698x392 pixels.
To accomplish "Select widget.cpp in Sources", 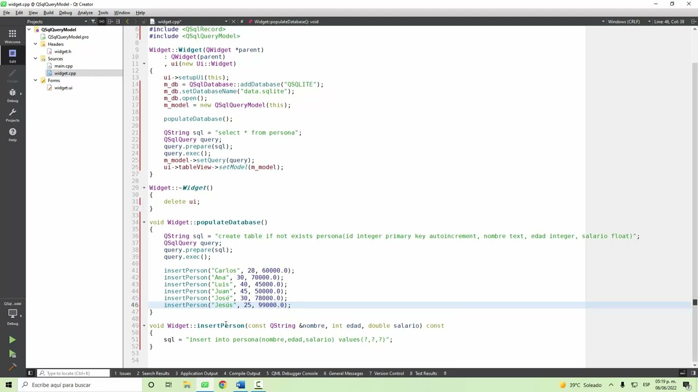I will tap(65, 73).
